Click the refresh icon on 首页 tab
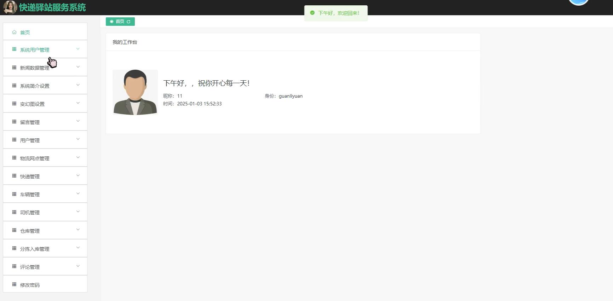This screenshot has height=301, width=613. tap(128, 22)
